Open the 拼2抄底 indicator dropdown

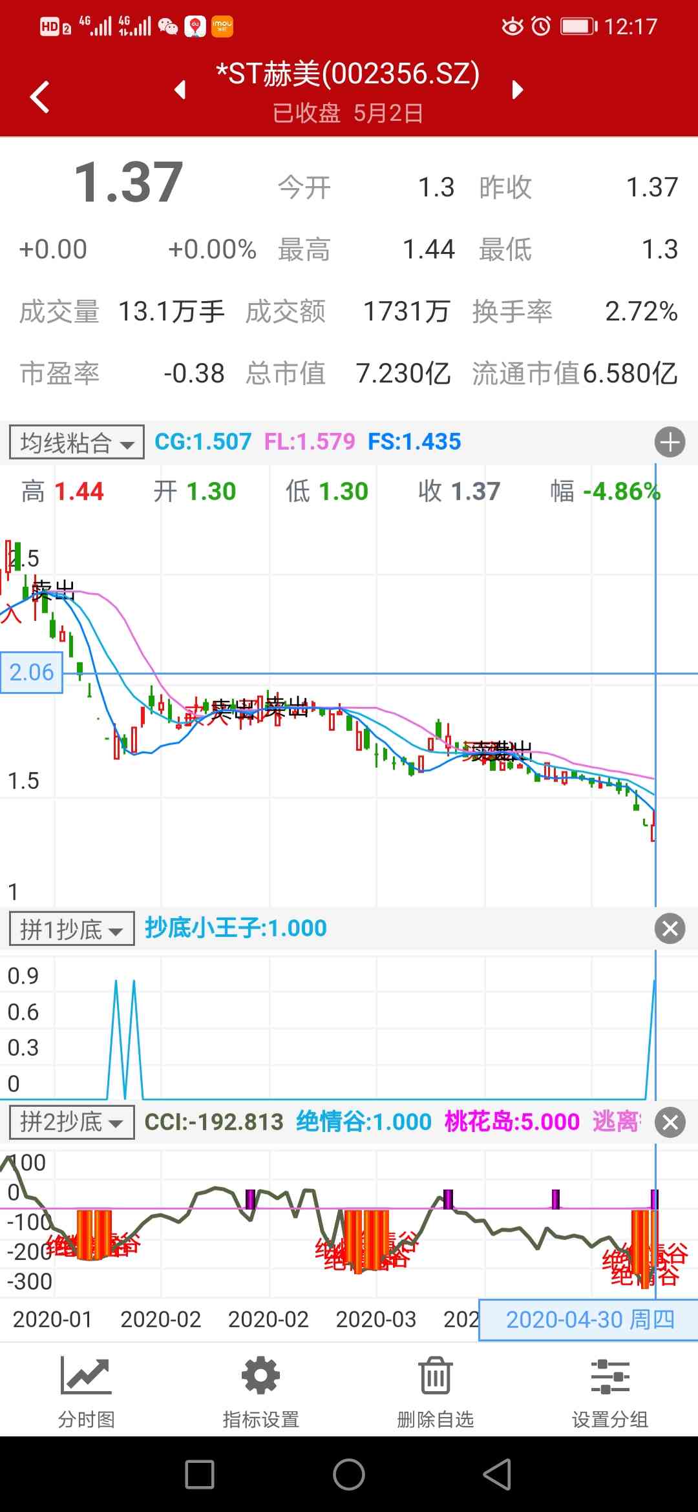[x=72, y=1122]
